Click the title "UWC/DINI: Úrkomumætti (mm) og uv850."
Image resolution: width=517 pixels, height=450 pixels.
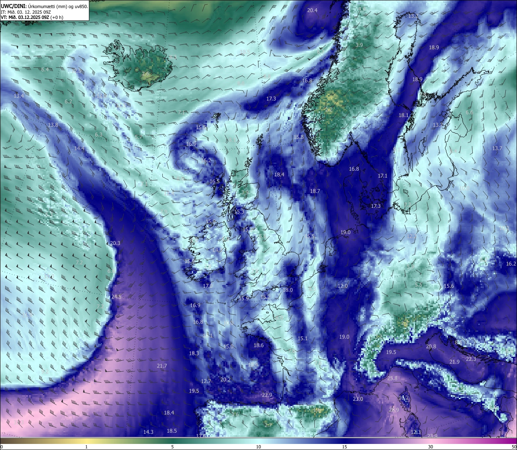tap(44, 6)
